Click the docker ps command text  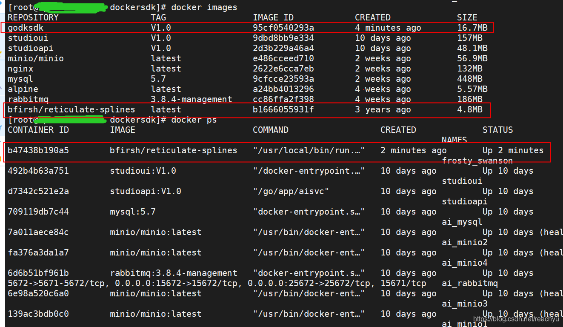[194, 120]
